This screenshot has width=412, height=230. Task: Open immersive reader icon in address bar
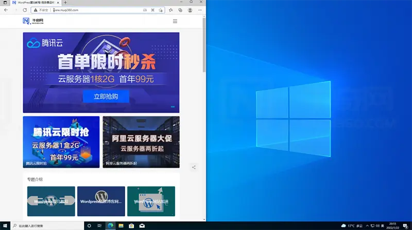click(x=145, y=10)
